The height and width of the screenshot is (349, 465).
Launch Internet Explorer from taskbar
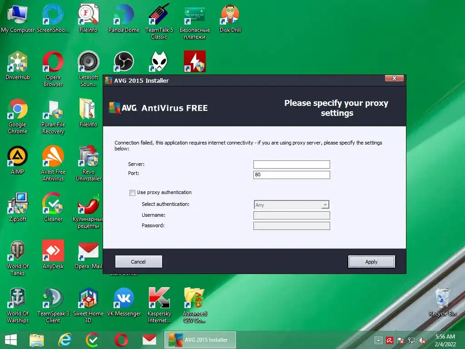coord(64,340)
